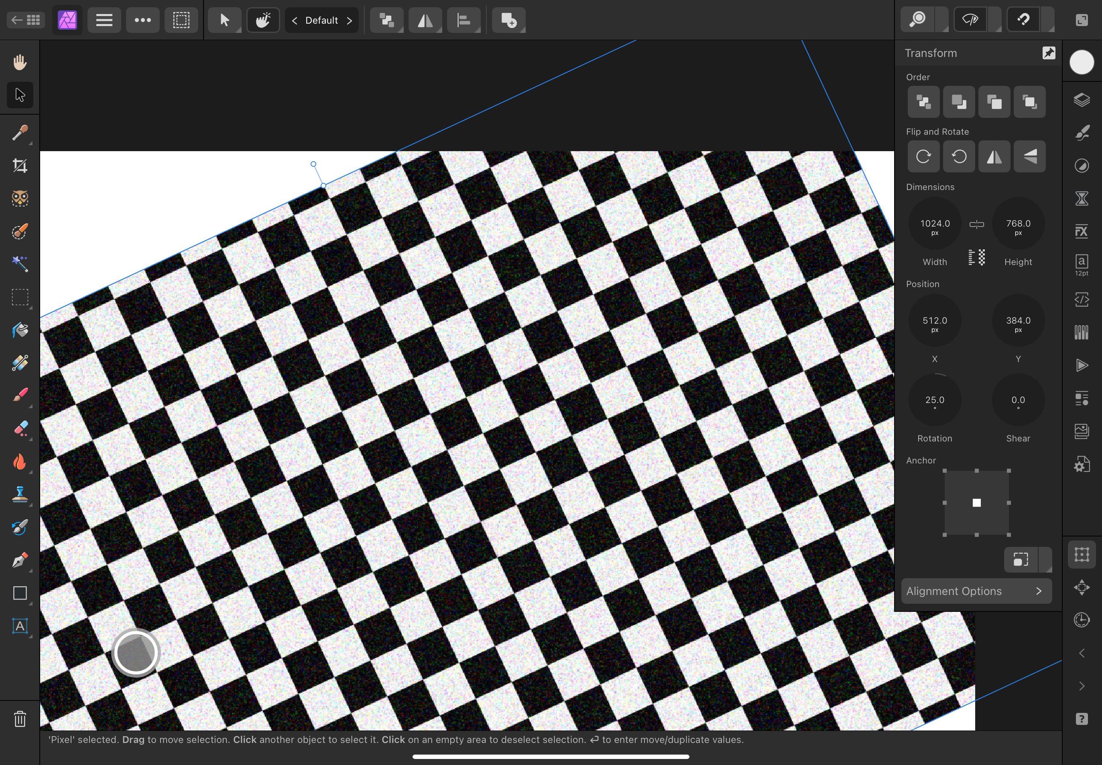Move layer to front
The height and width of the screenshot is (765, 1102).
(x=1029, y=101)
